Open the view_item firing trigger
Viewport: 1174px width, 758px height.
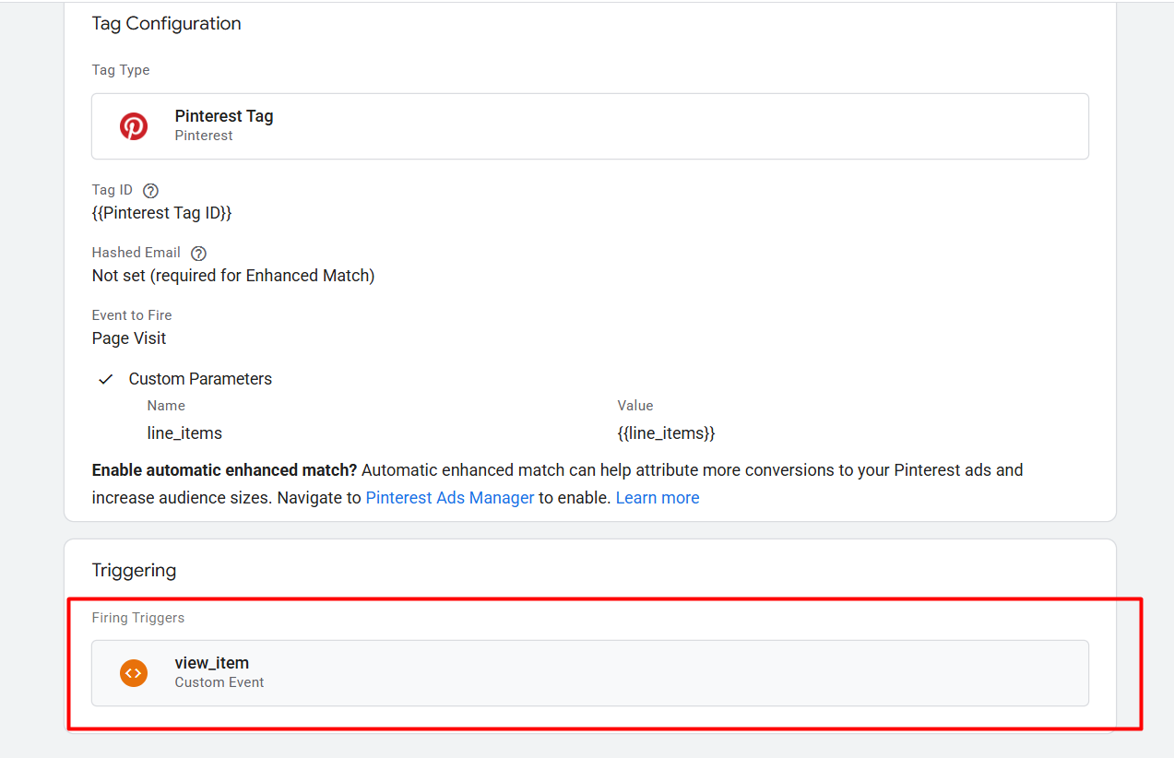pos(590,673)
